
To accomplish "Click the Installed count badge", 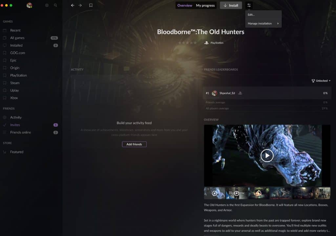I will 55,46.
